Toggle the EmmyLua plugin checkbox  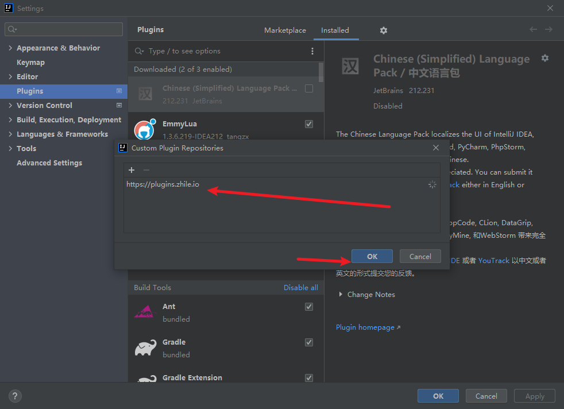[308, 124]
